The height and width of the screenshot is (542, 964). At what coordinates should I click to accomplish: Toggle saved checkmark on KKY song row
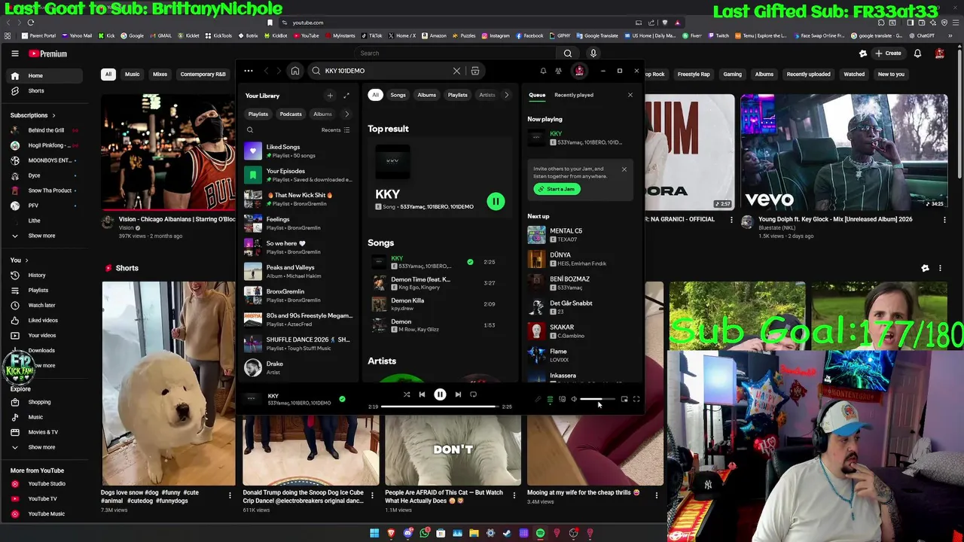pos(470,262)
